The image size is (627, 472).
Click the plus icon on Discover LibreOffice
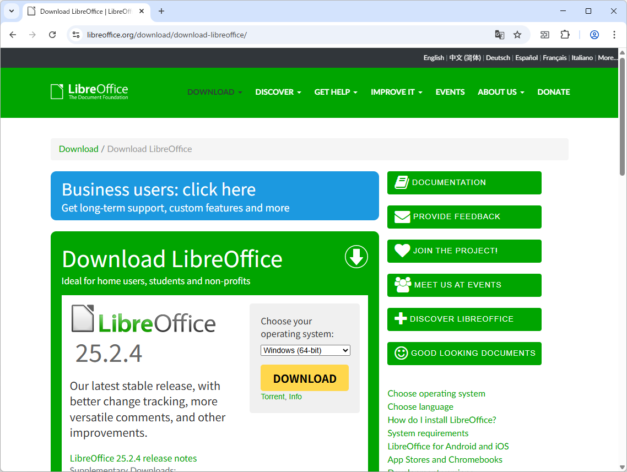tap(401, 319)
